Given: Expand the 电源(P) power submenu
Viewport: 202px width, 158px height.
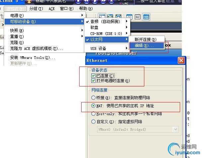Looking at the screenshot, I should (x=44, y=16).
